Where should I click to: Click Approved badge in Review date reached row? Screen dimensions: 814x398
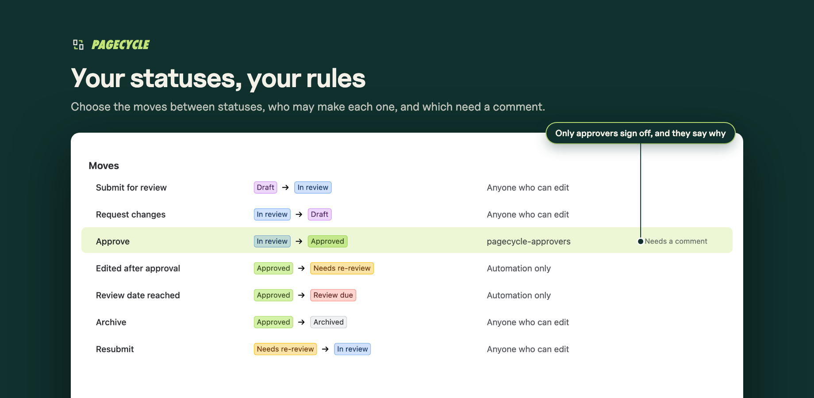click(x=273, y=295)
